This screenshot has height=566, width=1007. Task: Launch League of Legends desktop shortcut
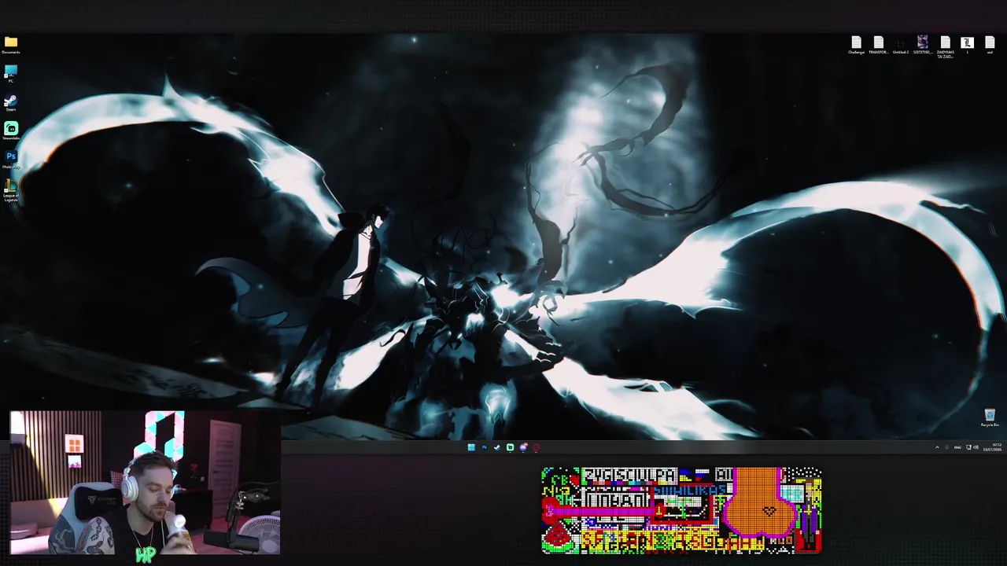[x=11, y=189]
